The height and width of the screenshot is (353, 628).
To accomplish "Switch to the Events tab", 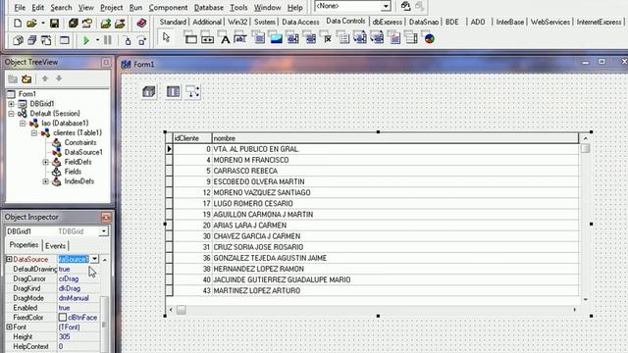I will (55, 246).
